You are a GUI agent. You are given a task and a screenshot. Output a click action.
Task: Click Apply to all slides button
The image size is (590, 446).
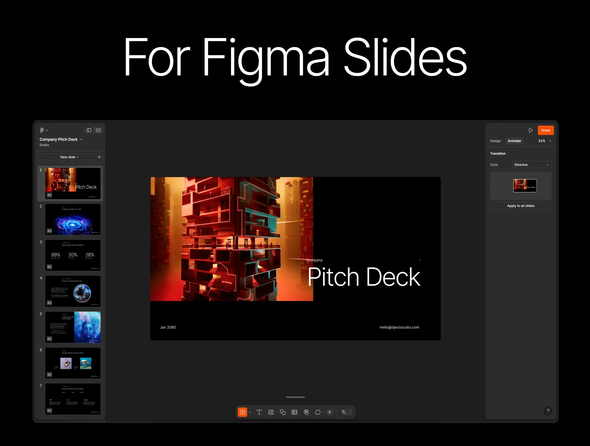click(x=521, y=206)
